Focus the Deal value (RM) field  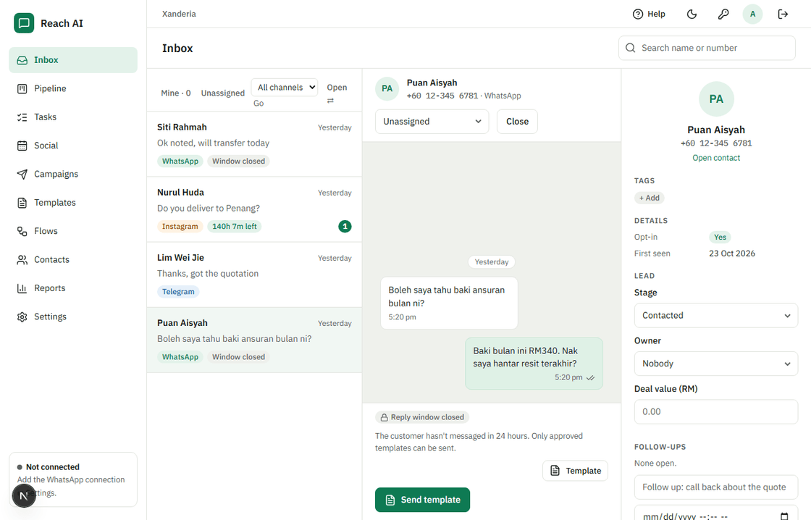[x=716, y=412]
